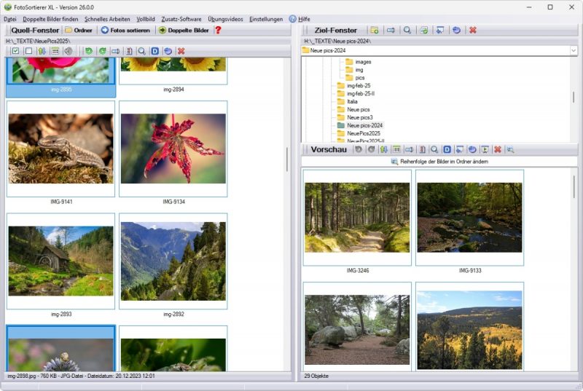This screenshot has height=391, width=583.
Task: Select NeuePics2025 folder in tree
Action: tap(363, 133)
